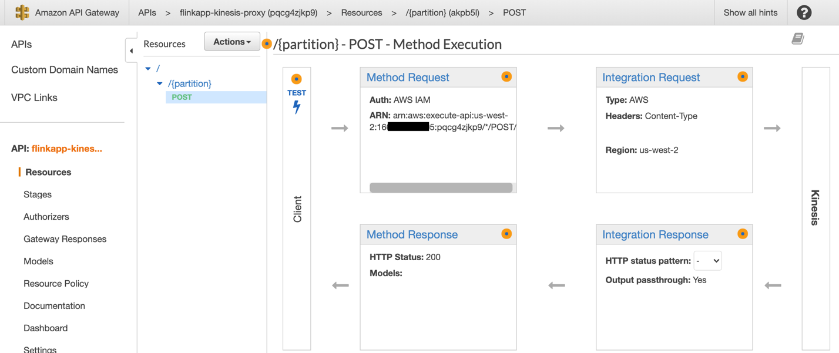Click the 'Headers: Content-Type' text
Image resolution: width=839 pixels, height=353 pixels.
[651, 116]
